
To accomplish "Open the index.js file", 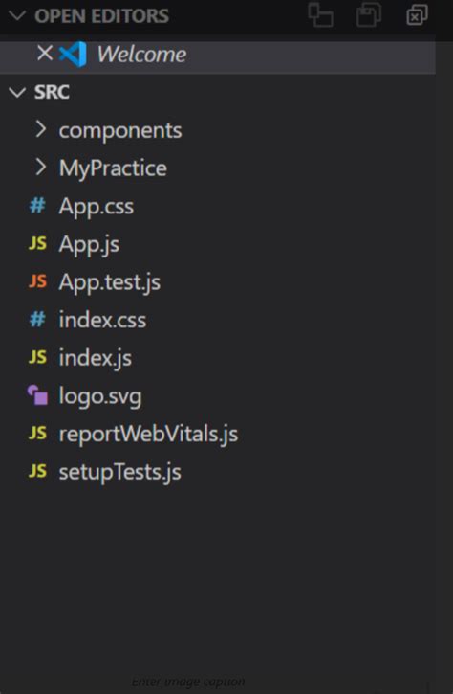I will (95, 358).
